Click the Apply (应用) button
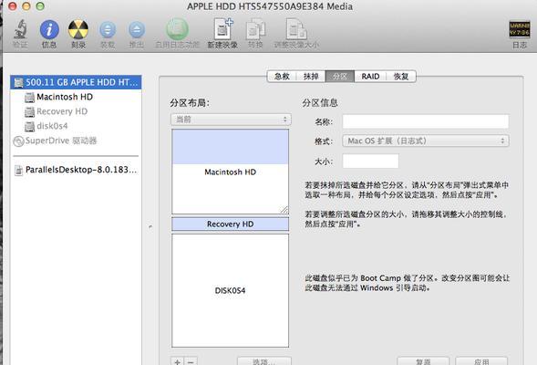 481,361
